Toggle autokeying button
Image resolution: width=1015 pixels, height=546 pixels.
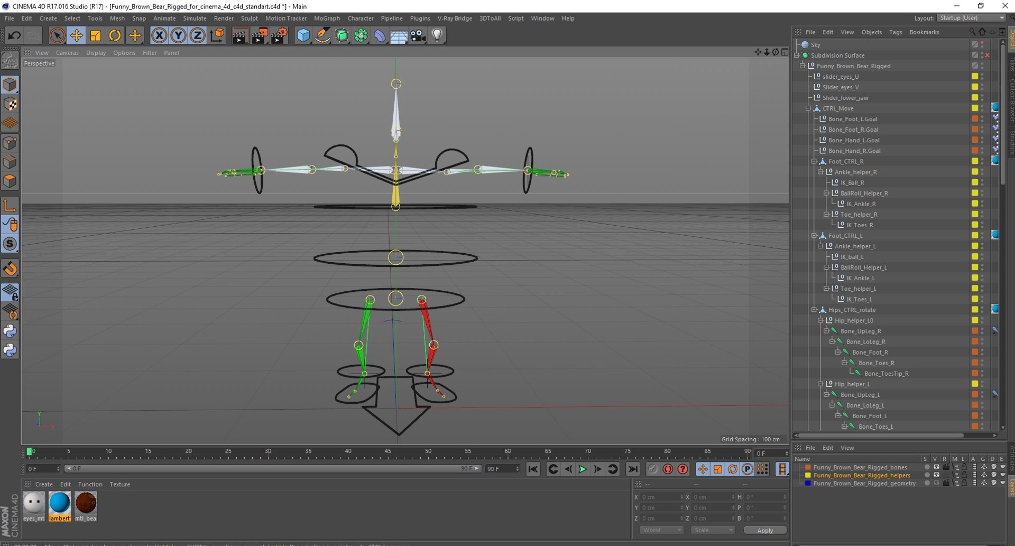coord(668,469)
